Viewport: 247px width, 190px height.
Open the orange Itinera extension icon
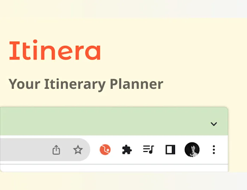coord(105,150)
